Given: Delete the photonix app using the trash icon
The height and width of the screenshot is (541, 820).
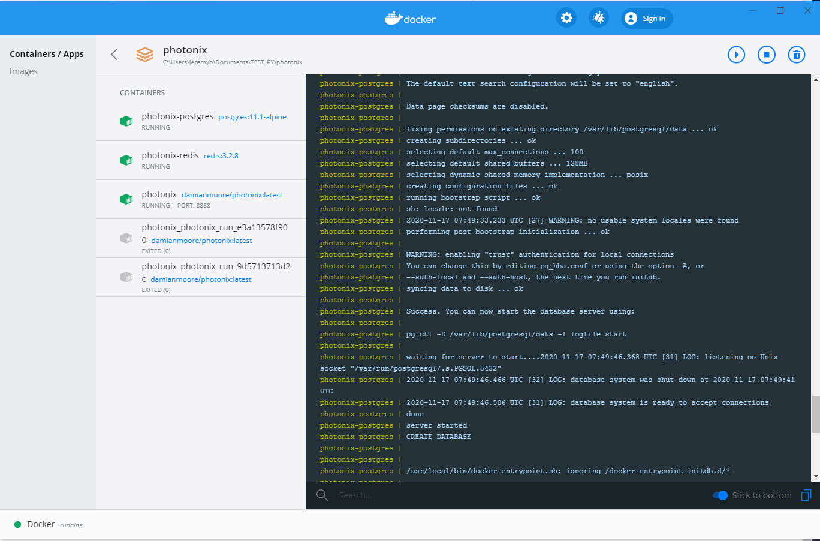Looking at the screenshot, I should tap(796, 55).
